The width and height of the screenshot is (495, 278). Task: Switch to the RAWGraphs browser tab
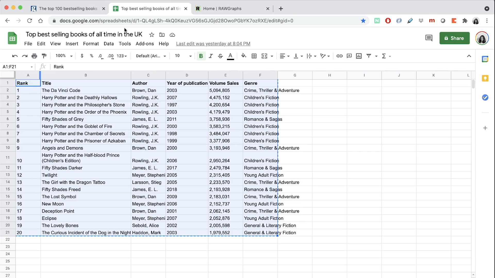[222, 8]
